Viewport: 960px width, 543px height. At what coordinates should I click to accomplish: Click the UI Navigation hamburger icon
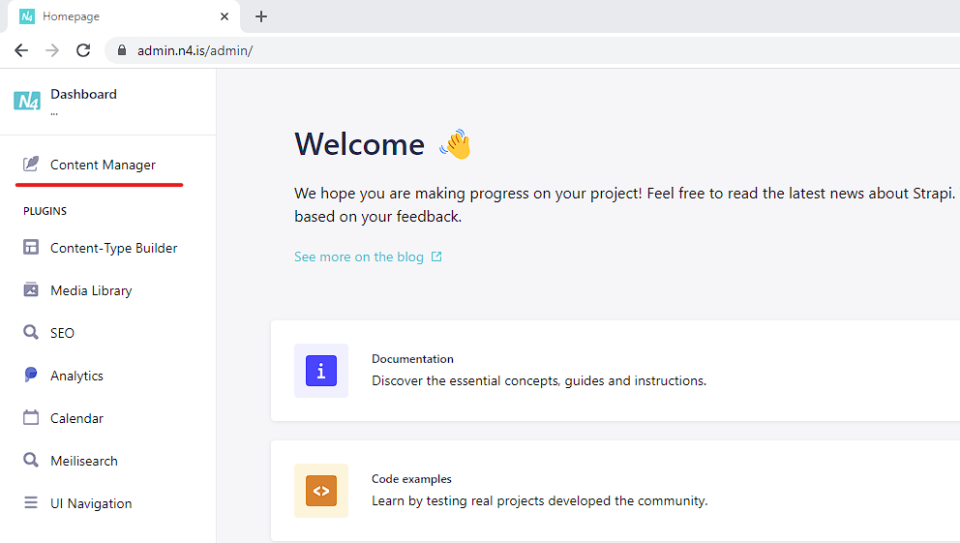click(x=31, y=502)
